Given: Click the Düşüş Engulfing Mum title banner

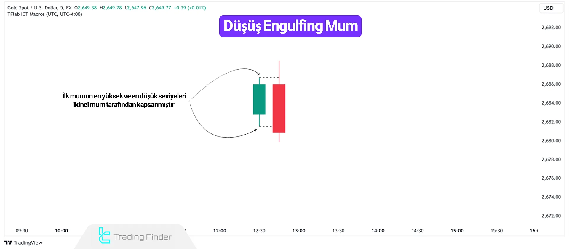Looking at the screenshot, I should [290, 26].
